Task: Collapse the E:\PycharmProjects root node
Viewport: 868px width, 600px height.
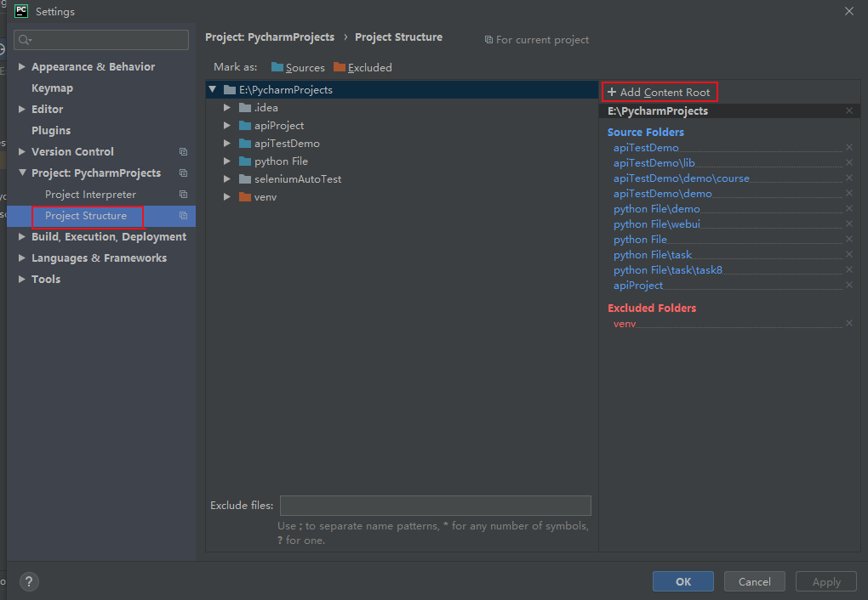Action: click(x=213, y=90)
